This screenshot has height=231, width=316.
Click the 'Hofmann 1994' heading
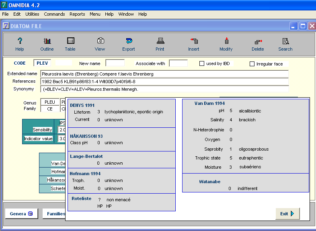click(85, 174)
